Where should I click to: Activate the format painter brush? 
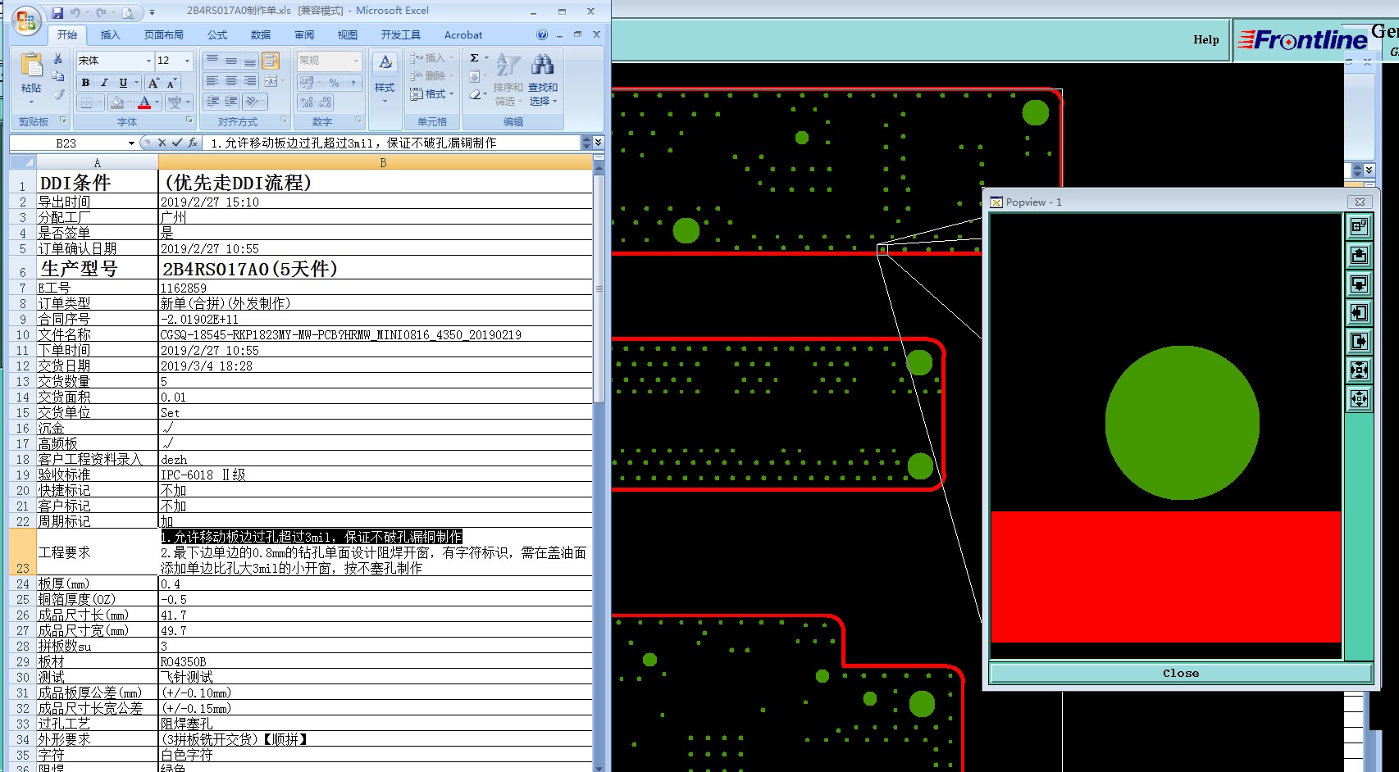pos(57,94)
